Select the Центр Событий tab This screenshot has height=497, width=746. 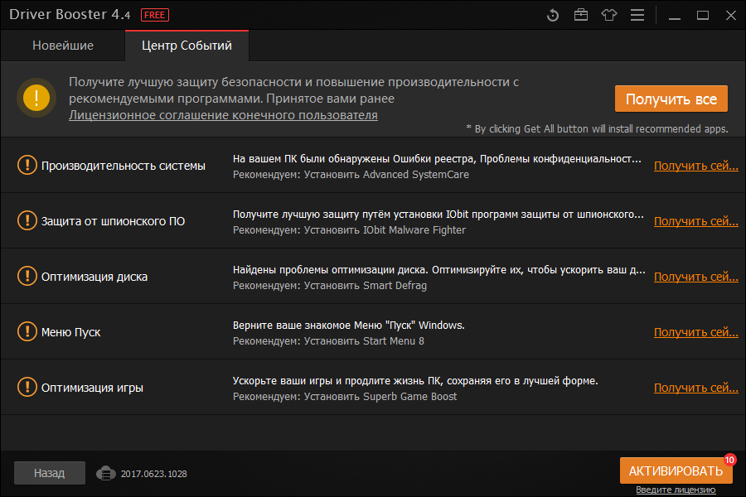tap(186, 46)
